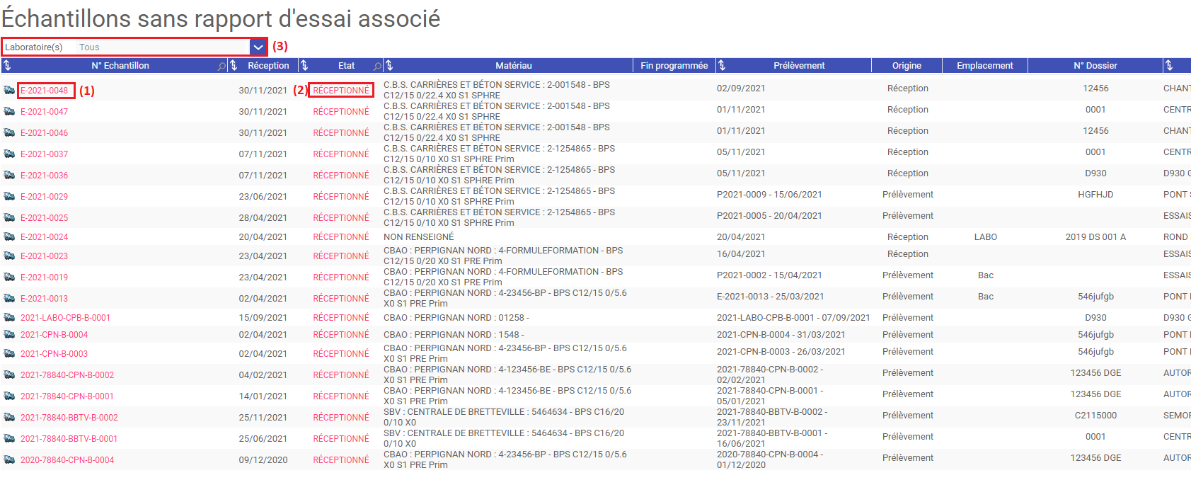1191x480 pixels.
Task: Click dossier number 2019 DS 001 A
Action: 1095,237
